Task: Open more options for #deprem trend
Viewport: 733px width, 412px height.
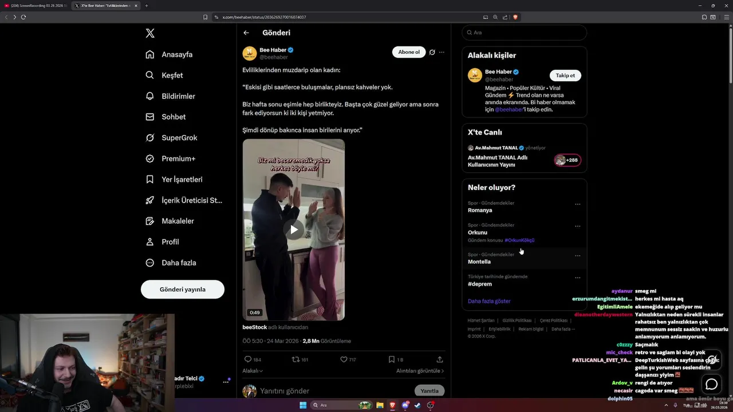Action: (578, 278)
